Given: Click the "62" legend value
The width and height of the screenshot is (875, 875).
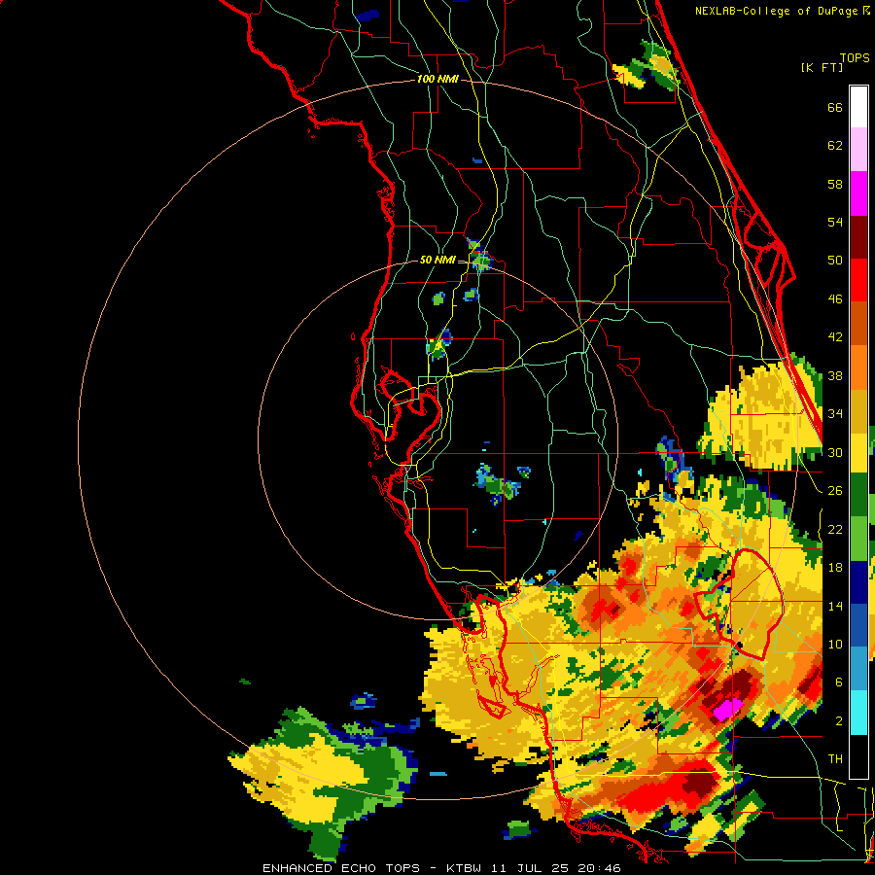Looking at the screenshot, I should (835, 146).
